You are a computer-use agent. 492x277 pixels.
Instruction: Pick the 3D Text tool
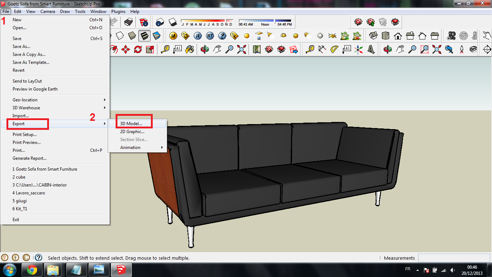pyautogui.click(x=371, y=49)
